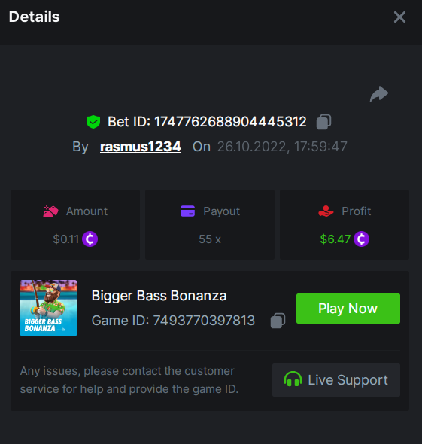422x444 pixels.
Task: Click the purple coin beside $6.47 profit
Action: tap(361, 239)
